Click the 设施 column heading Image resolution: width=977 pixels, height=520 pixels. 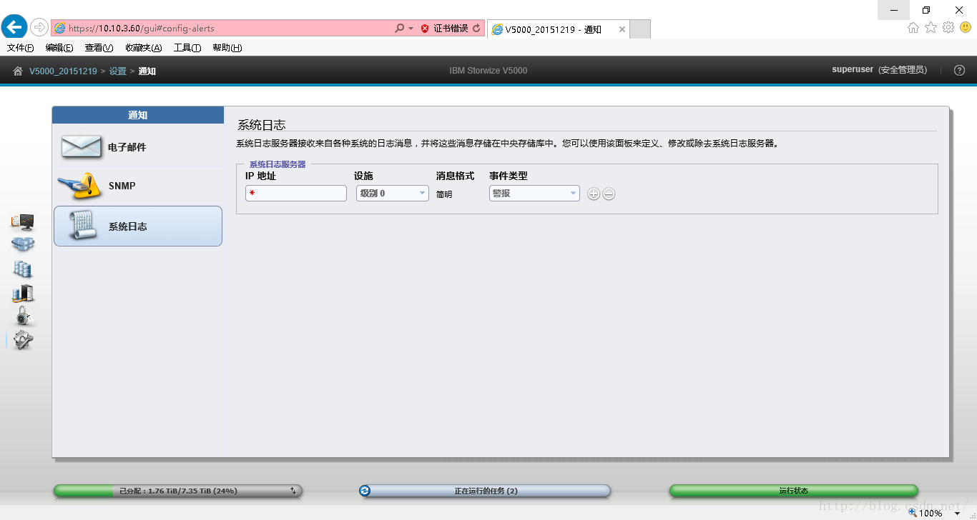click(x=363, y=176)
